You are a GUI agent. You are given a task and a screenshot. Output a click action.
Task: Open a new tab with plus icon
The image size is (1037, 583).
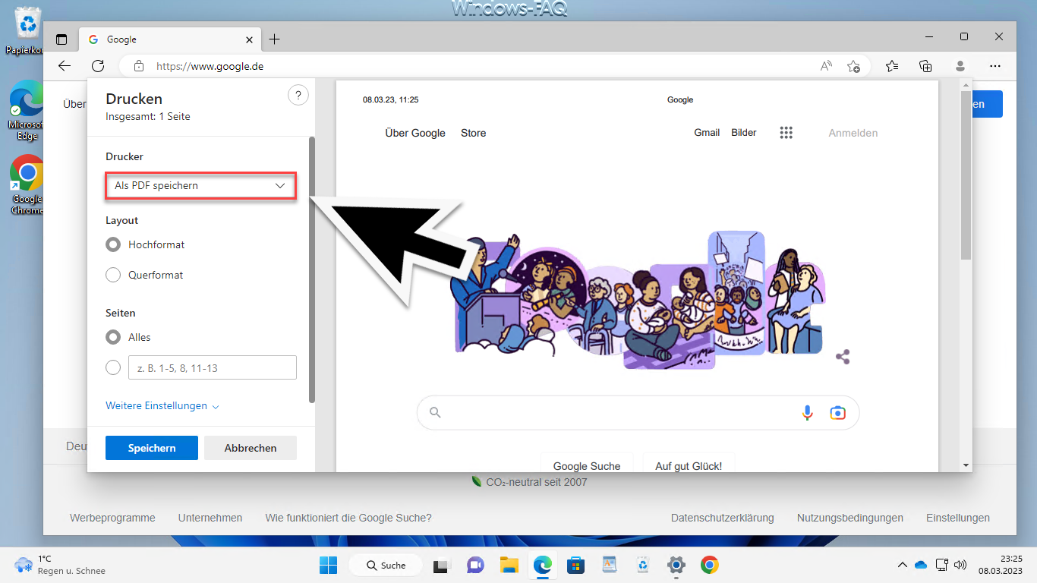pyautogui.click(x=275, y=39)
